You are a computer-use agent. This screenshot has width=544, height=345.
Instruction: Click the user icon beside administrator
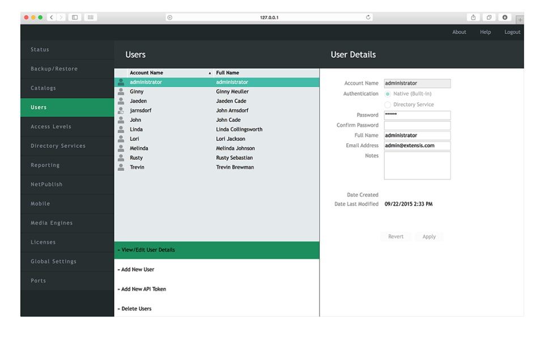120,82
